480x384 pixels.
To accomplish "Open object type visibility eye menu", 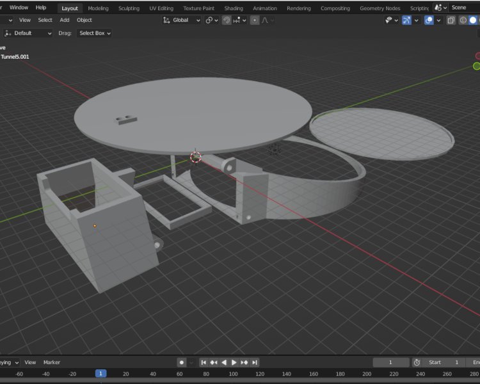I will coord(392,20).
